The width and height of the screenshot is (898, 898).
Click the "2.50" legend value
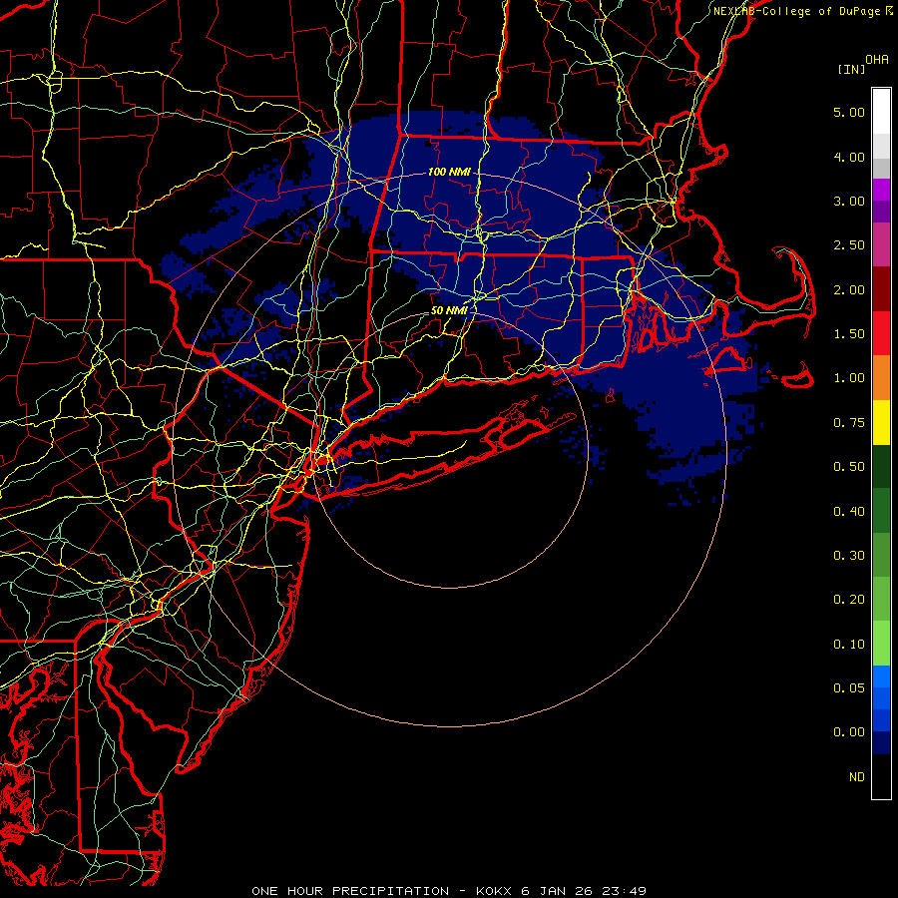point(849,245)
